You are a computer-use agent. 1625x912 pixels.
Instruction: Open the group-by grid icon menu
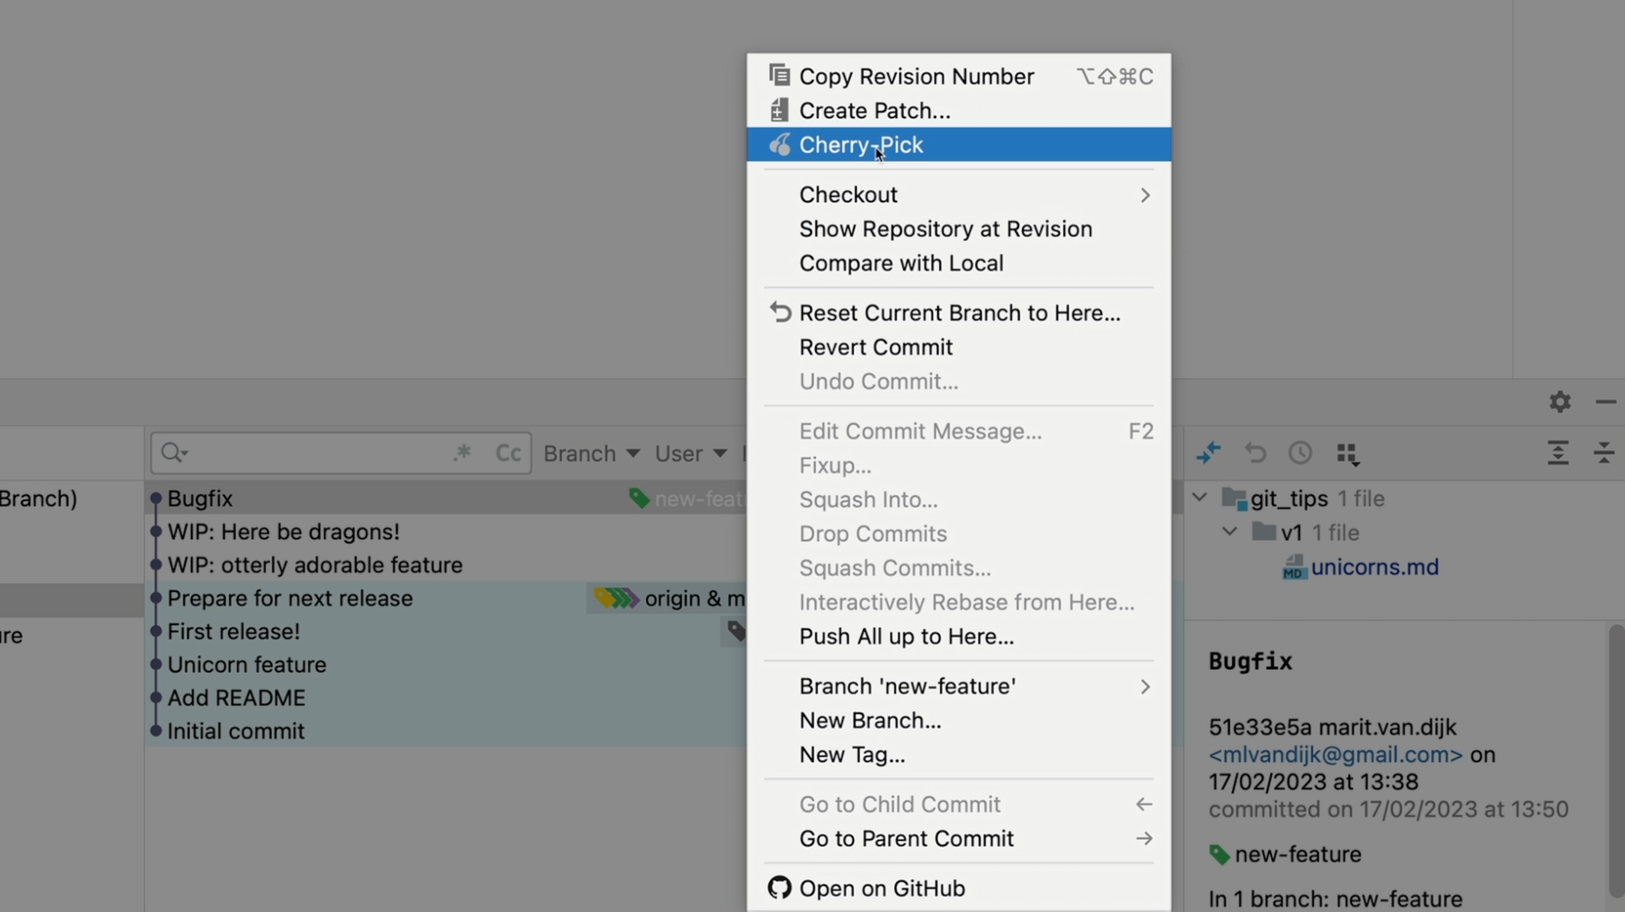click(x=1347, y=453)
